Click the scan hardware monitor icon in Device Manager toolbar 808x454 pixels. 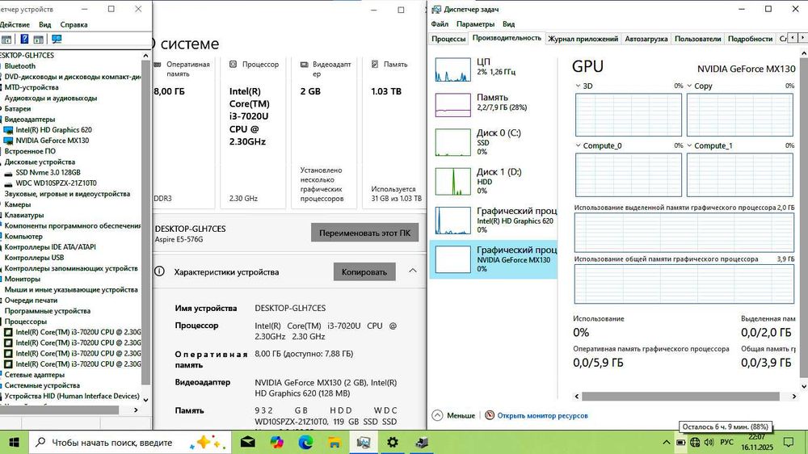pyautogui.click(x=57, y=39)
